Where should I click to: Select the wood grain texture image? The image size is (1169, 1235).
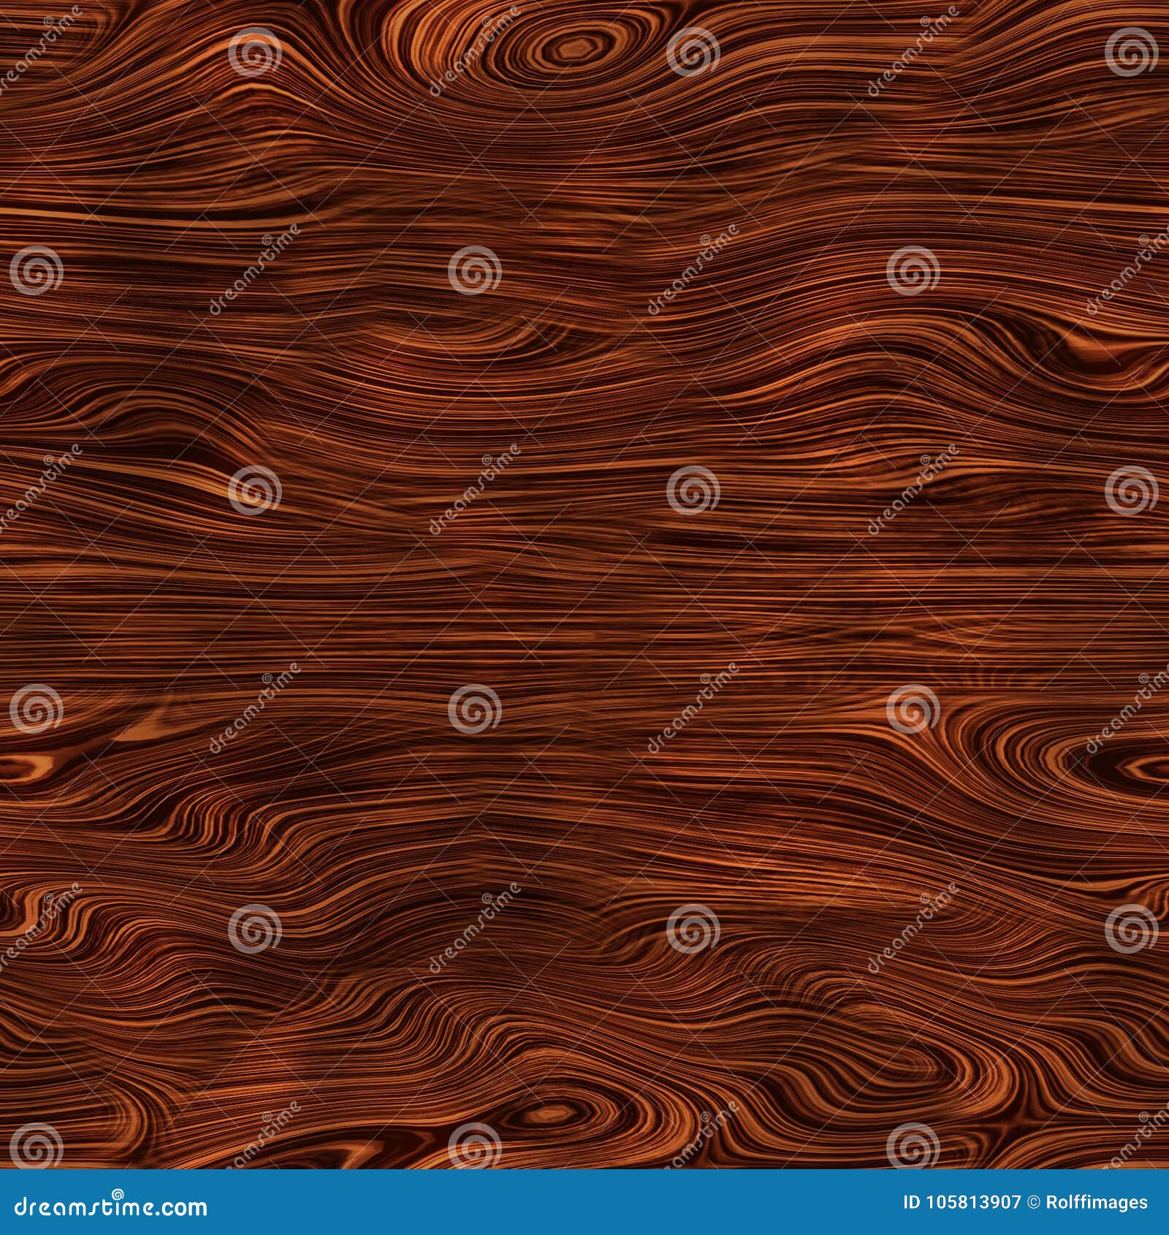coord(584,585)
